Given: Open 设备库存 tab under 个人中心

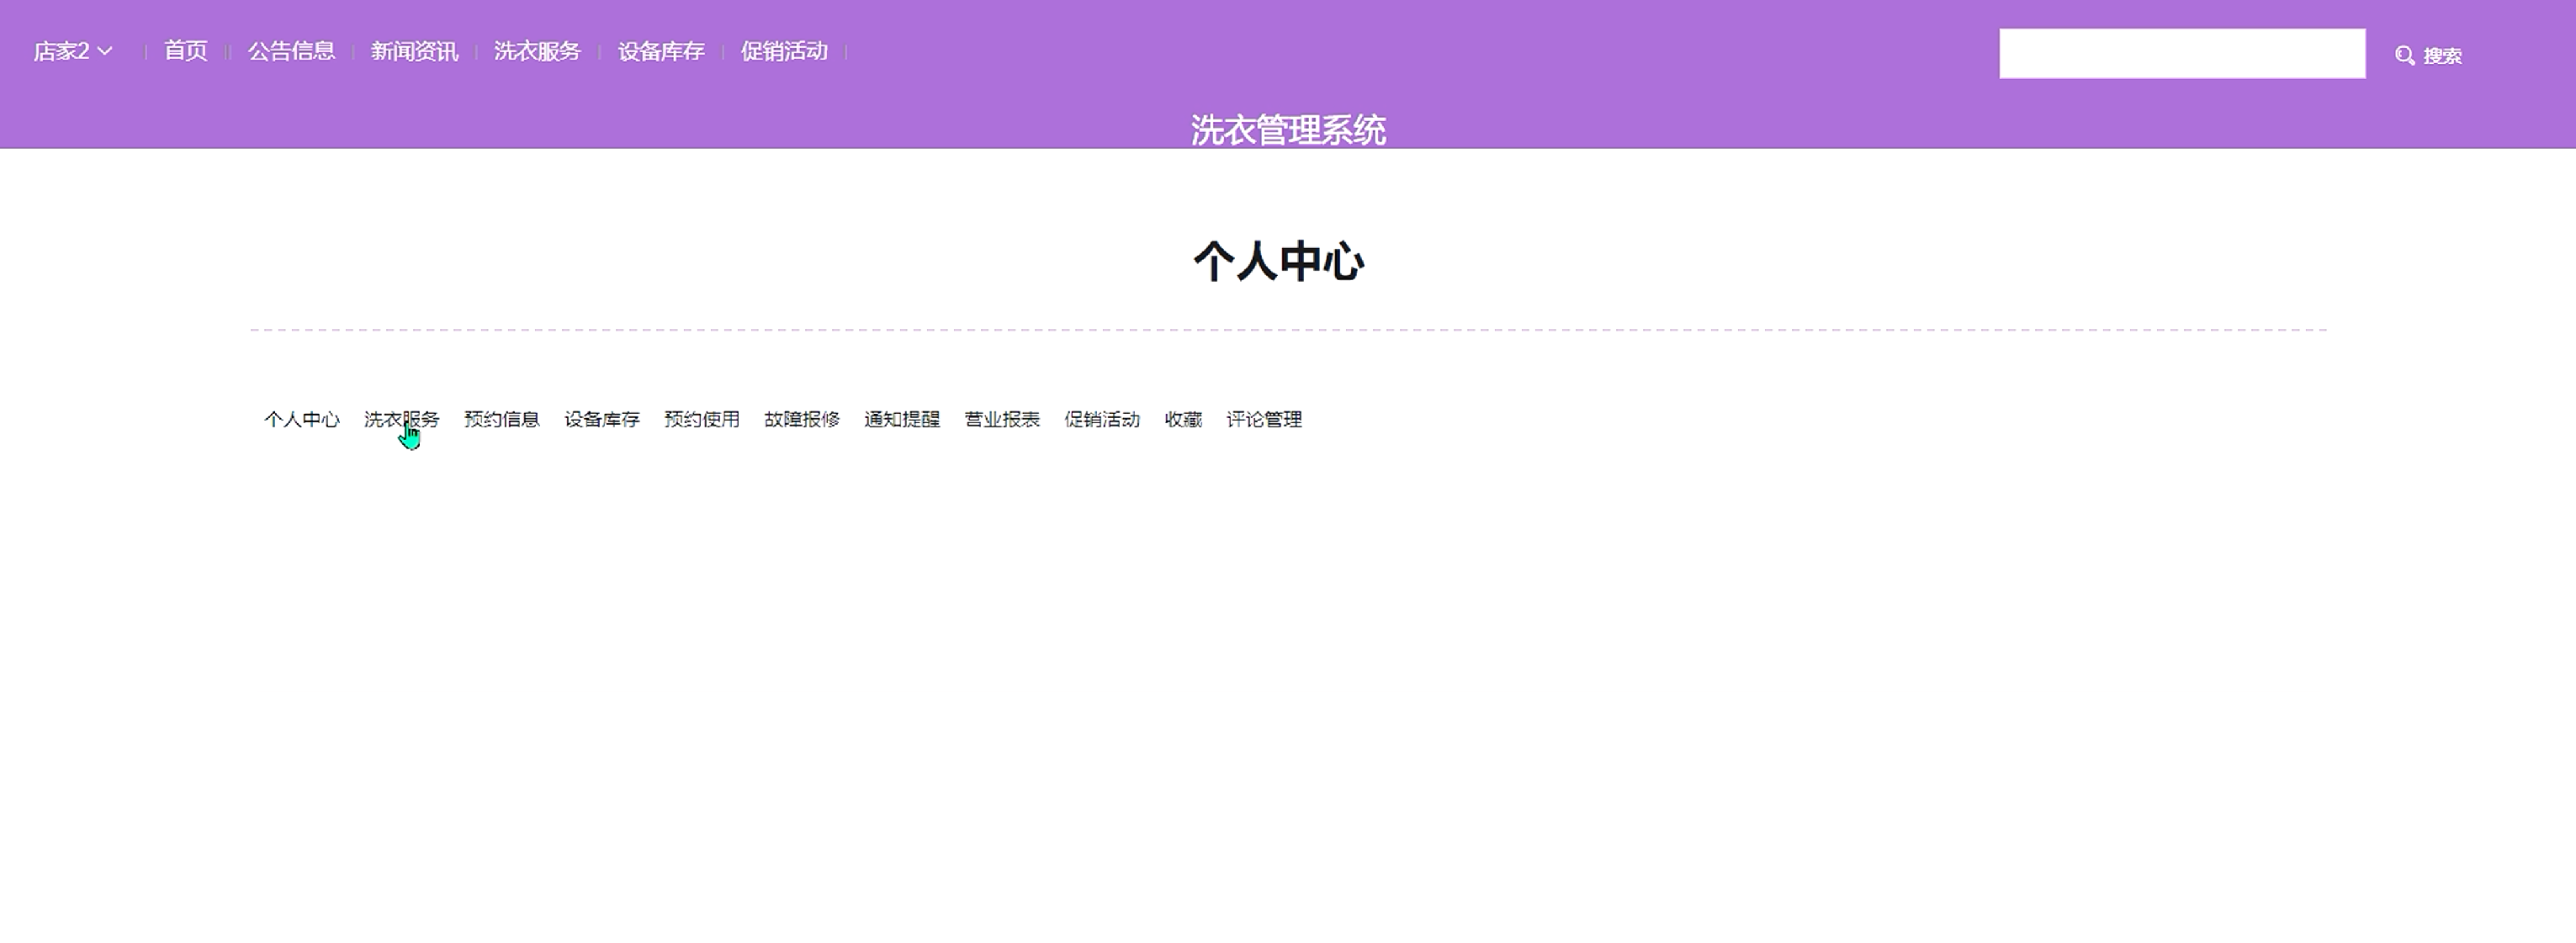Looking at the screenshot, I should (601, 419).
